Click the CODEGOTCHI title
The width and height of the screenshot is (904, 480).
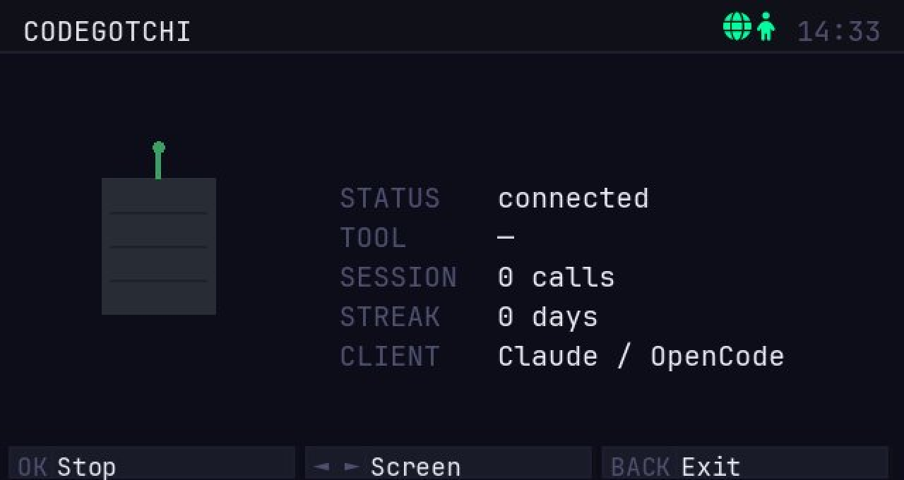point(107,32)
